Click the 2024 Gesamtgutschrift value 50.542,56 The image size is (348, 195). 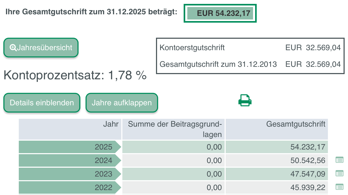click(308, 161)
